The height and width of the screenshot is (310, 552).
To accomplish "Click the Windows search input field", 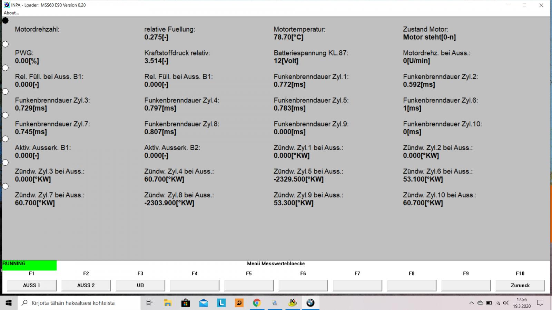I will [79, 303].
